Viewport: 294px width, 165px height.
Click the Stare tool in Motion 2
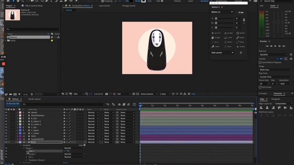[x=241, y=47]
